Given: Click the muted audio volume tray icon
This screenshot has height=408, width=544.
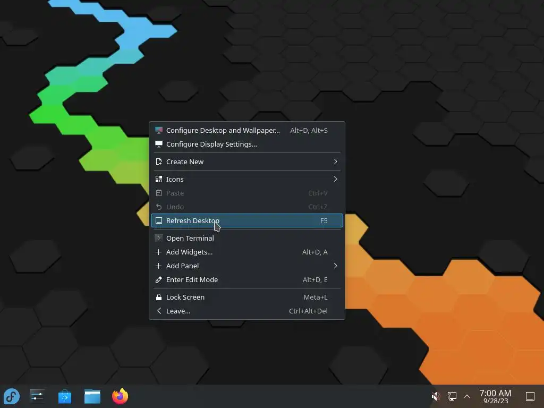Looking at the screenshot, I should tap(436, 396).
